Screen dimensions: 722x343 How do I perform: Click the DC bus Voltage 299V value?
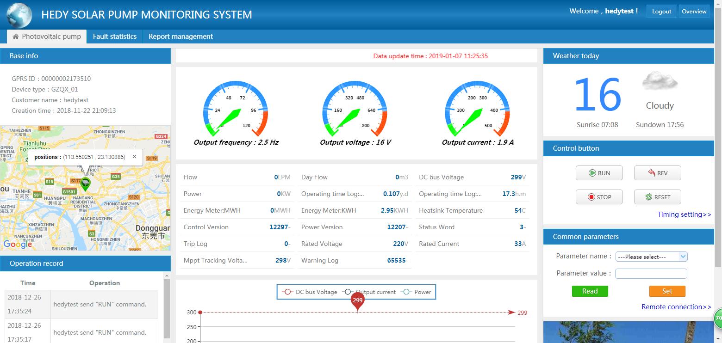(x=518, y=177)
